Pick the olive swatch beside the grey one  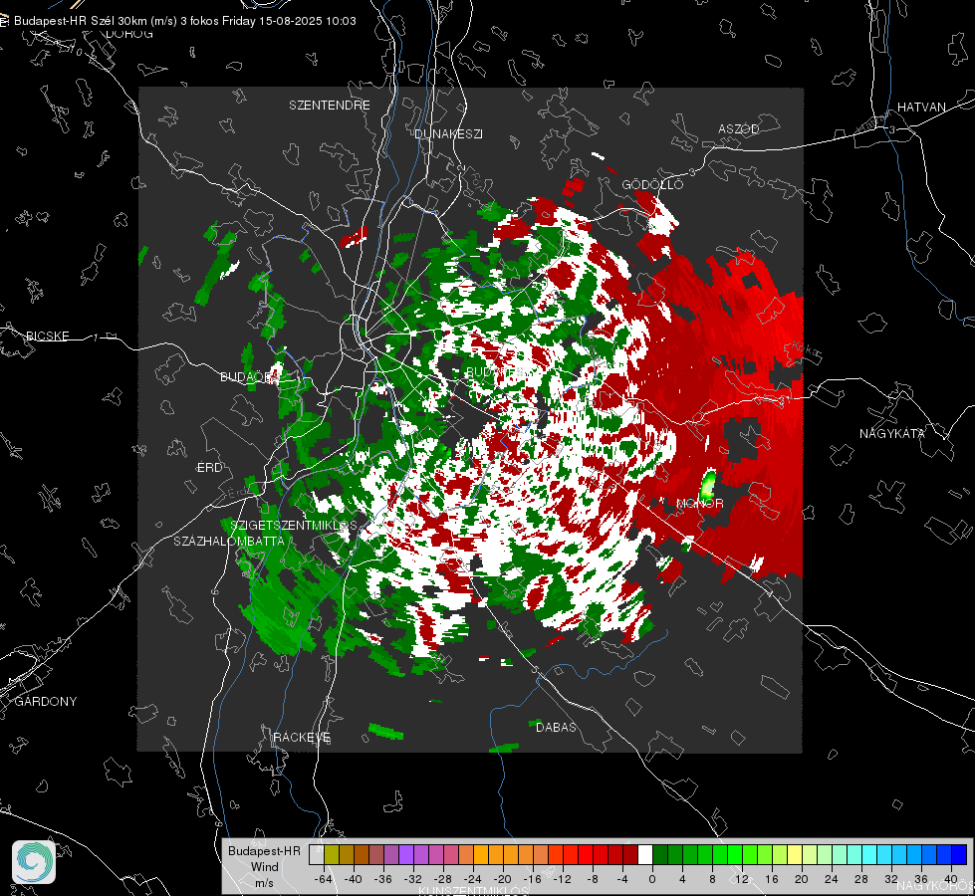click(332, 854)
